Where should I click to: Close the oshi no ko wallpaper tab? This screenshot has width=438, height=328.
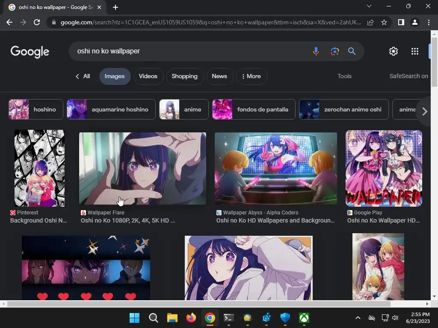click(99, 7)
